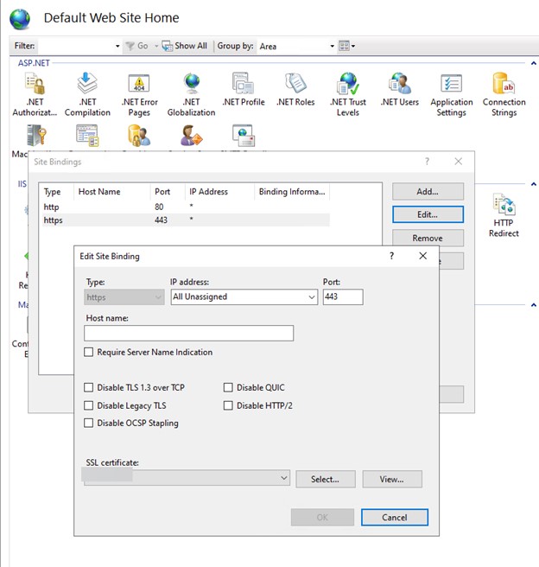Screen dimensions: 539x567
Task: Open the .NET Globalization icon
Action: 192,84
